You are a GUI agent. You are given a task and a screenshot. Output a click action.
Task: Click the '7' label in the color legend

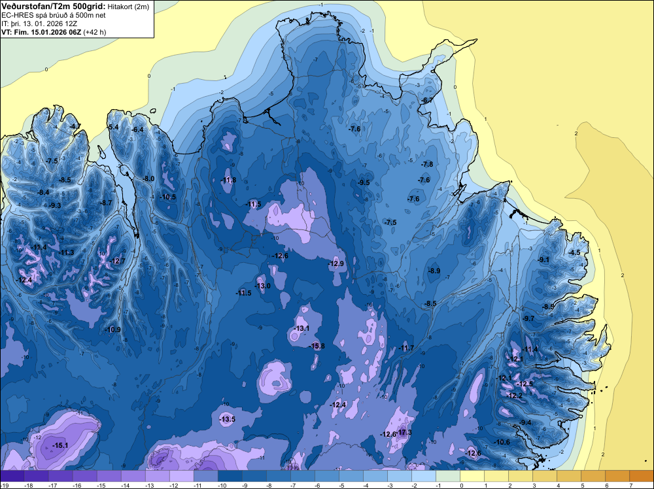pyautogui.click(x=631, y=486)
